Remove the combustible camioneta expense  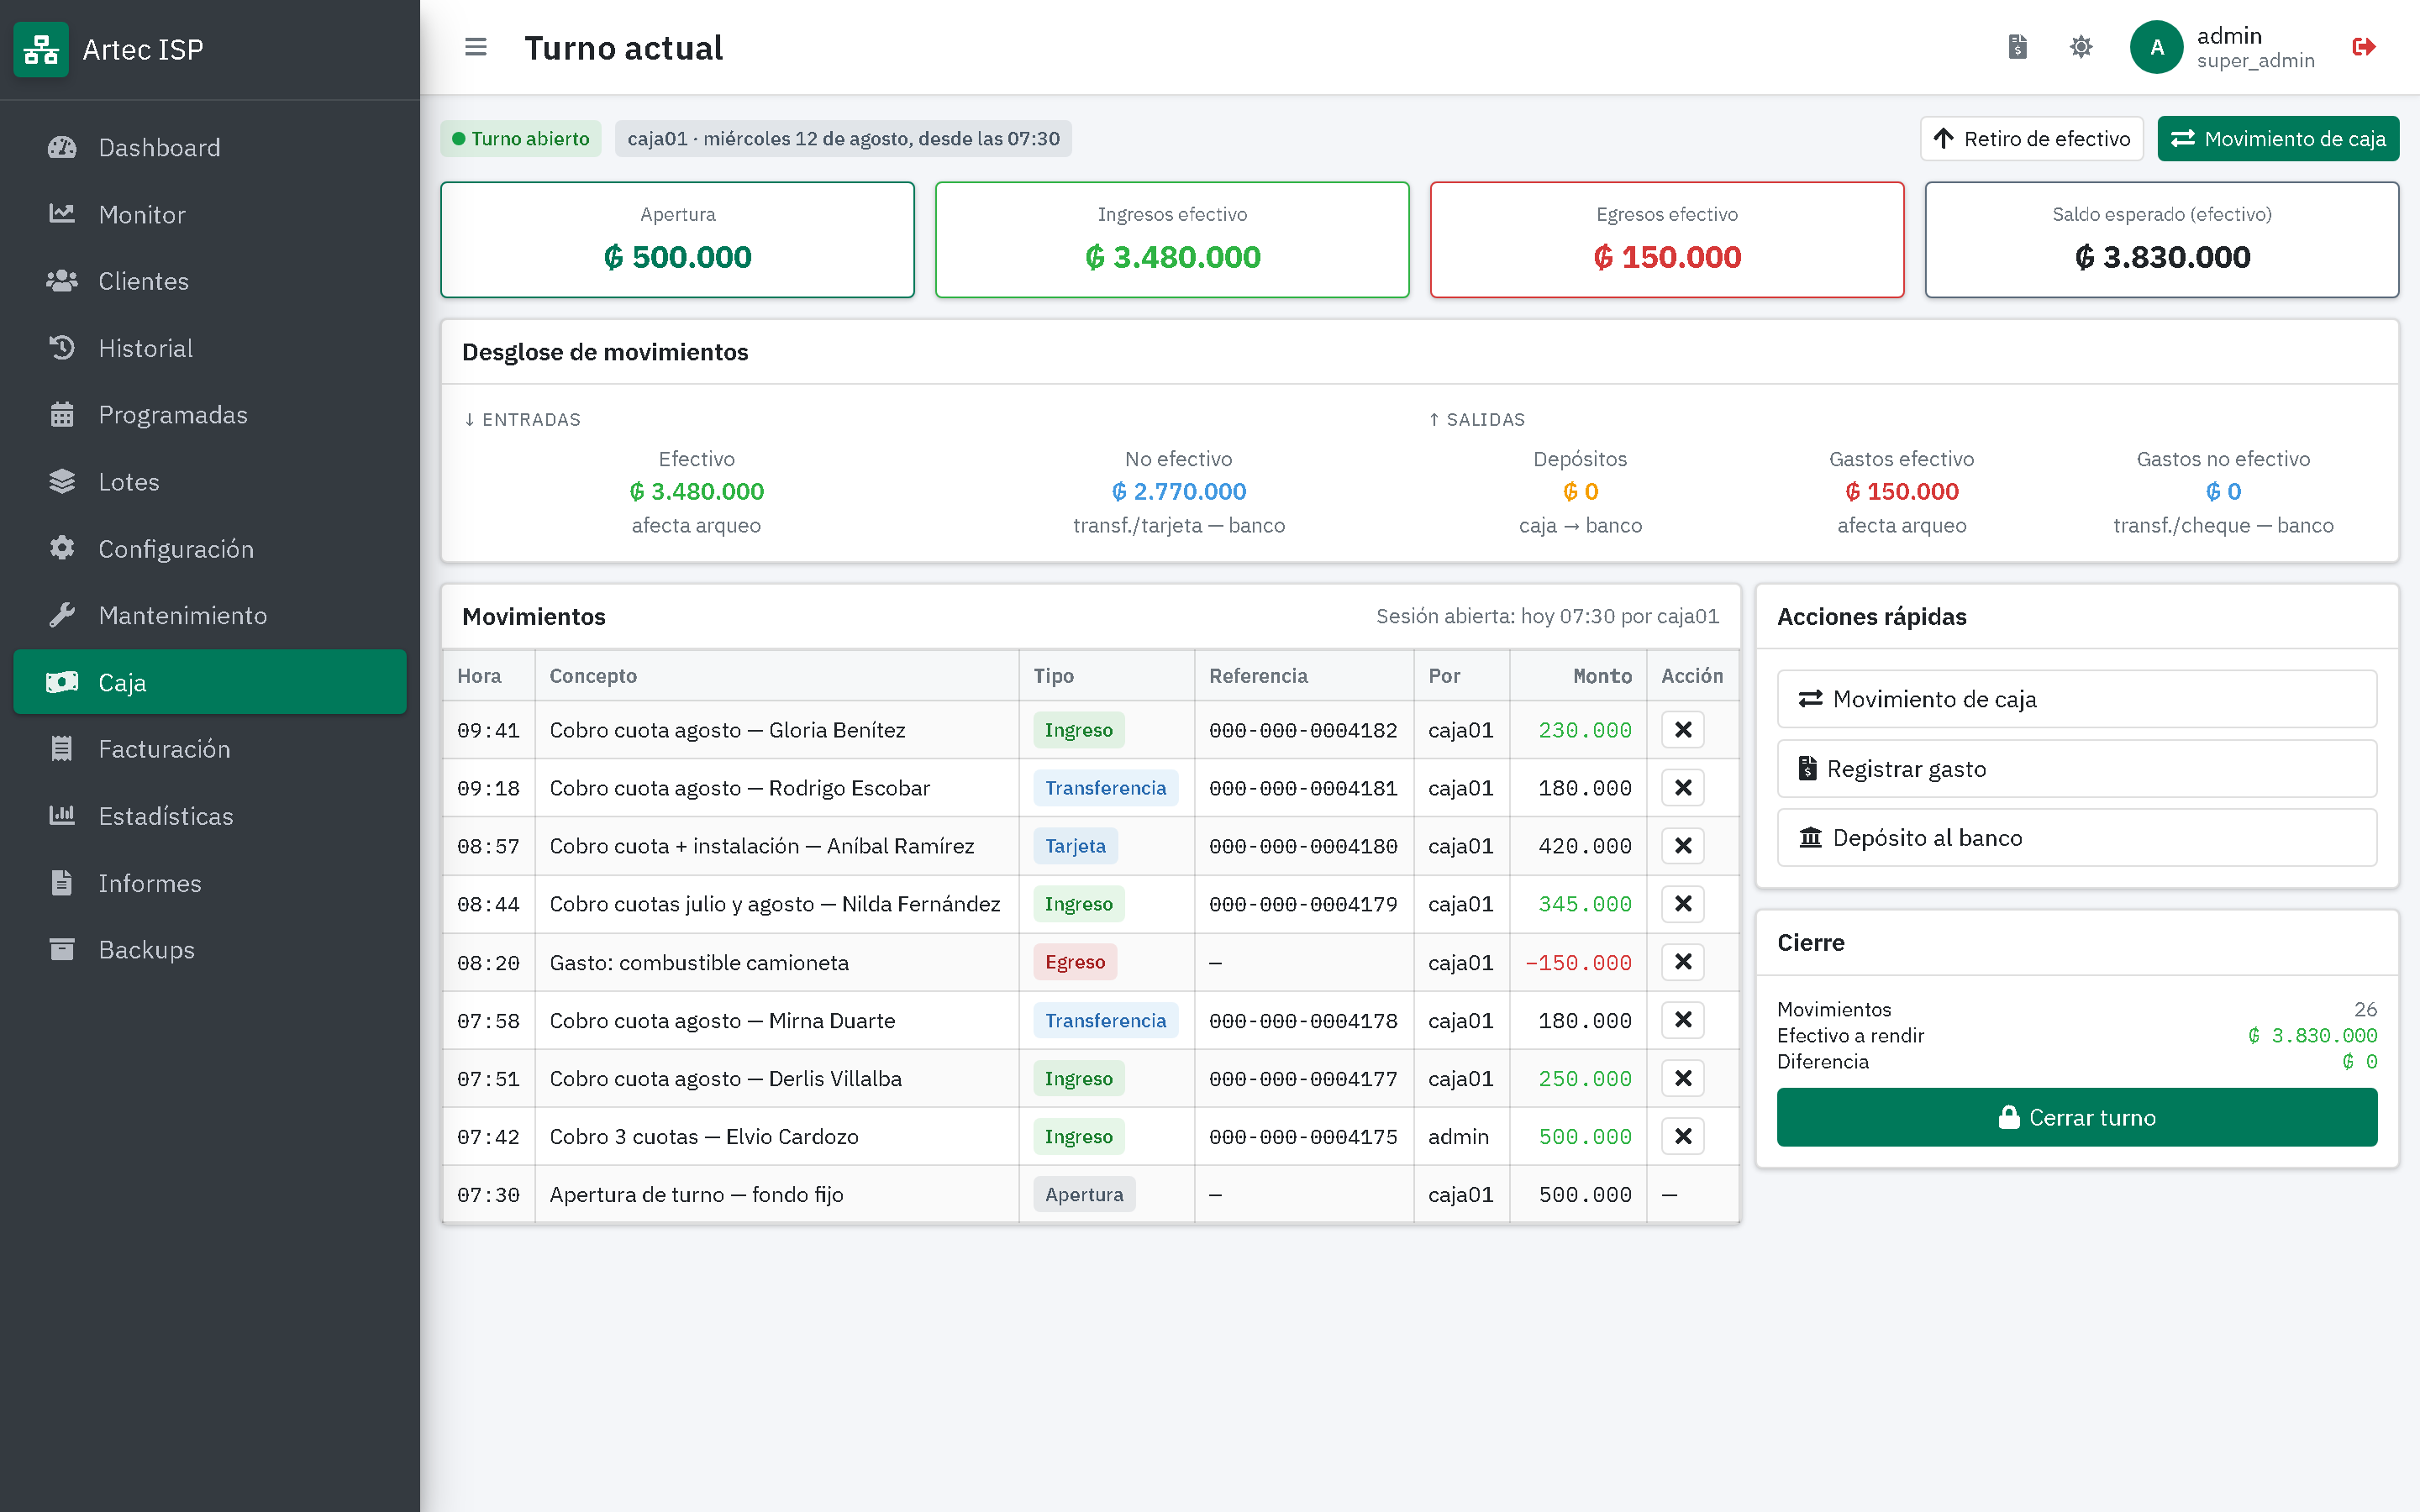pyautogui.click(x=1682, y=962)
